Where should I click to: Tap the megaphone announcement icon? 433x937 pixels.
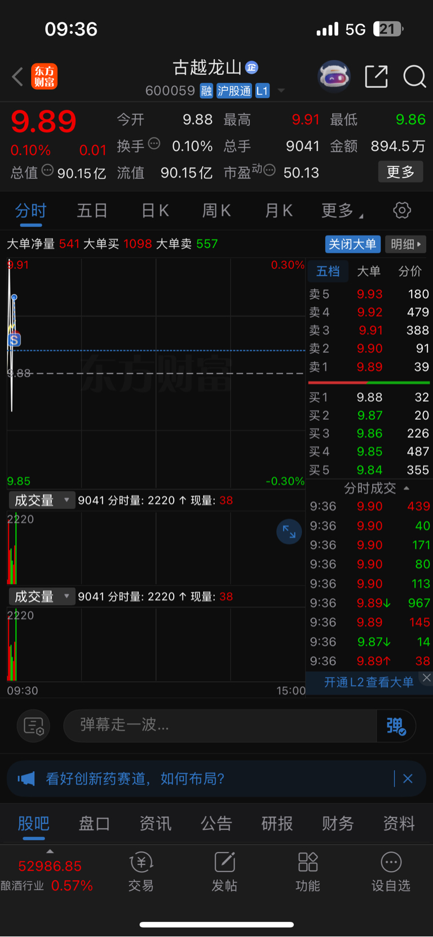pyautogui.click(x=26, y=779)
